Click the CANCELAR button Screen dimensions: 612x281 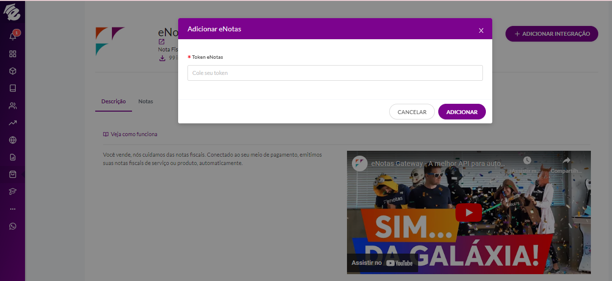pos(412,112)
